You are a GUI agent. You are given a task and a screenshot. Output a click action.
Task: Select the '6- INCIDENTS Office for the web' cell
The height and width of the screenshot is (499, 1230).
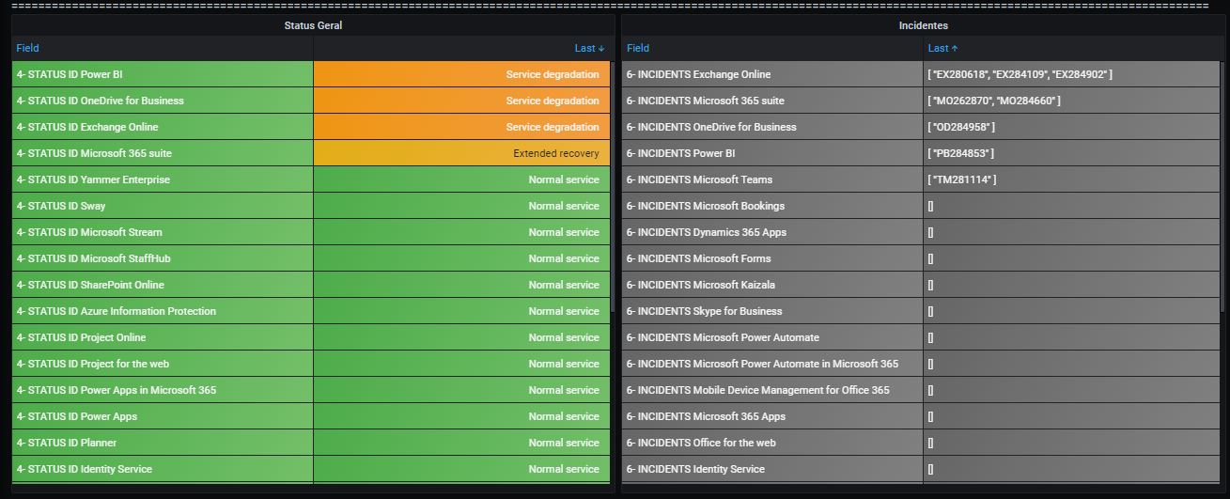772,443
